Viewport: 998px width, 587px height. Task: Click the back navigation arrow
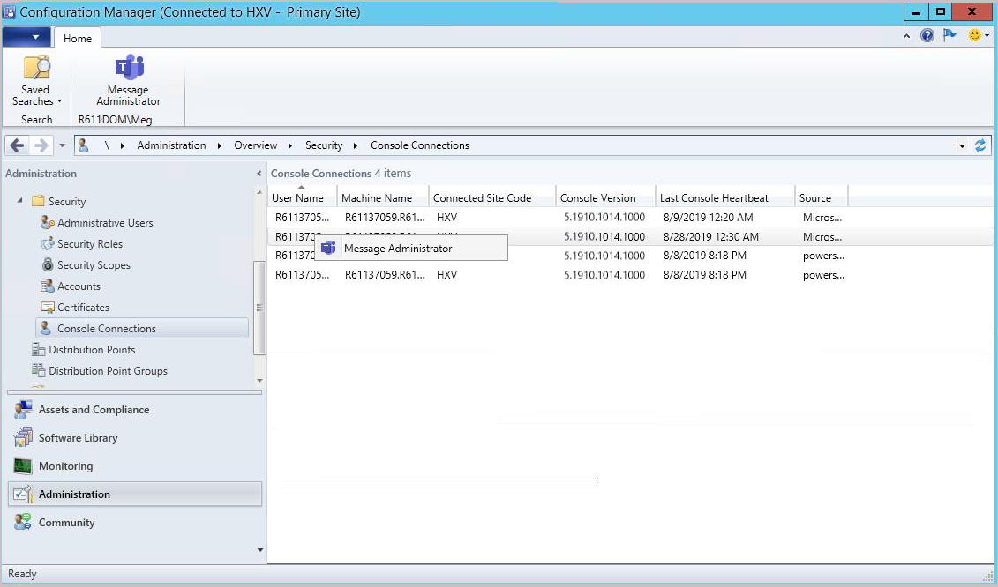click(17, 145)
